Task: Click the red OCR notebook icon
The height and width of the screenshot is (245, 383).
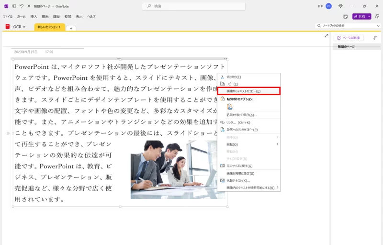Action: click(8, 27)
